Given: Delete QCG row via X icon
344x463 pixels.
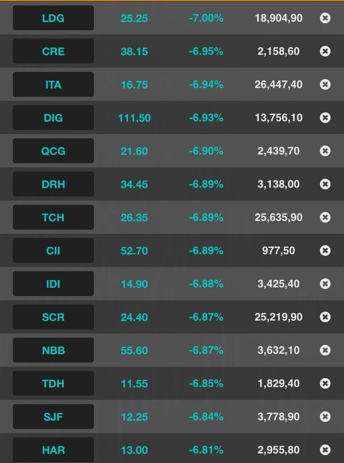Looking at the screenshot, I should coord(325,151).
